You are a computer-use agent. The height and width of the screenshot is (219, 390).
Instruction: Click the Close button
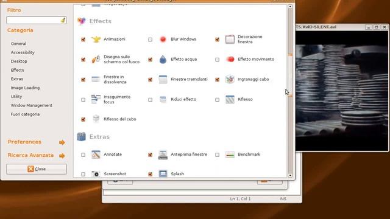[x=37, y=169]
